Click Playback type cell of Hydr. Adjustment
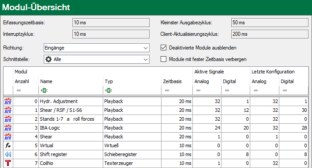The height and width of the screenshot is (168, 312). tap(132, 101)
